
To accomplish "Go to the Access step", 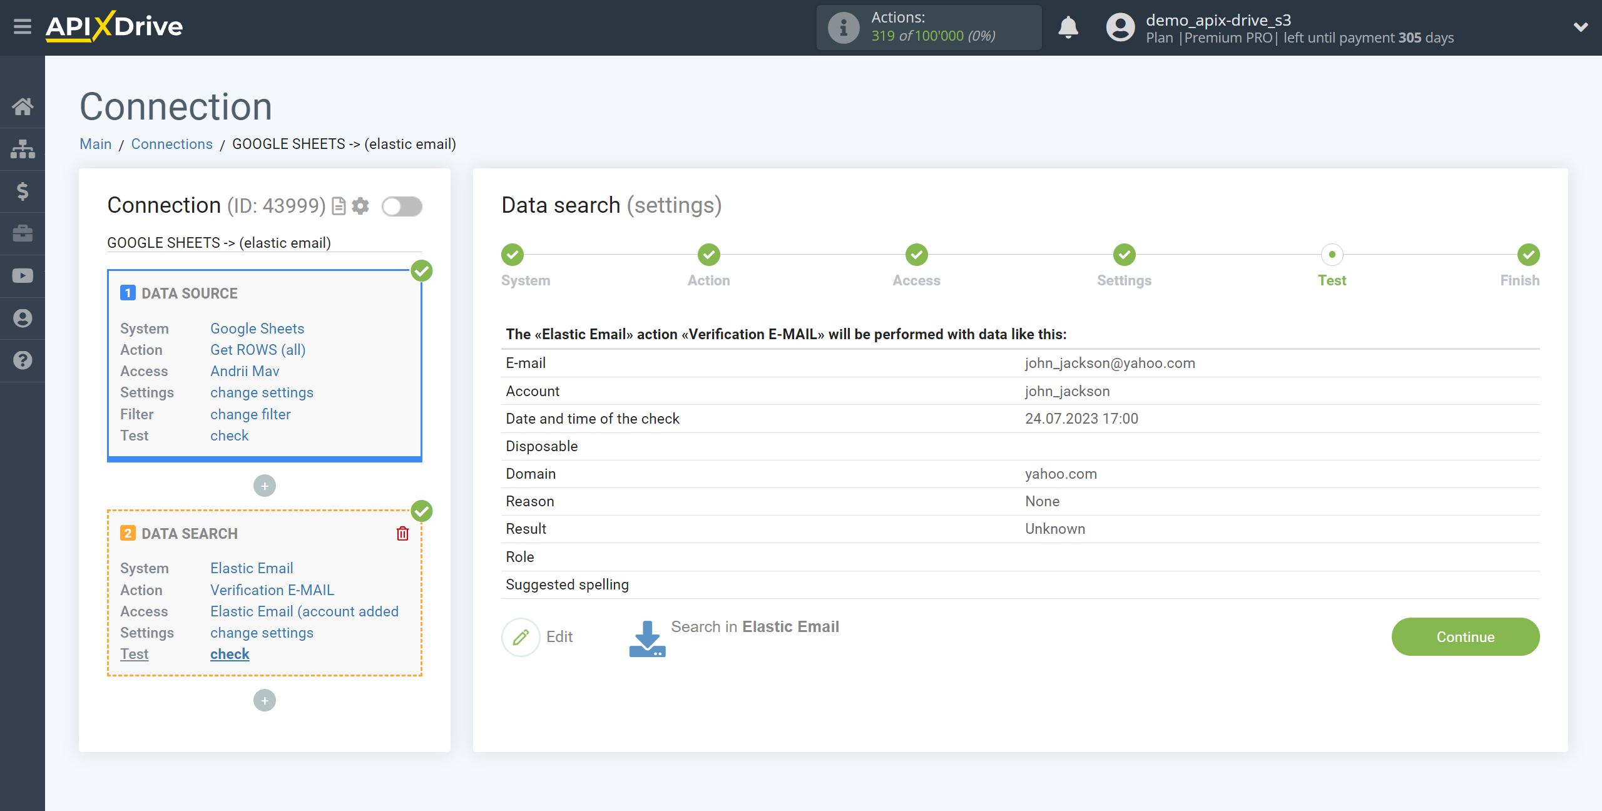I will coord(917,255).
